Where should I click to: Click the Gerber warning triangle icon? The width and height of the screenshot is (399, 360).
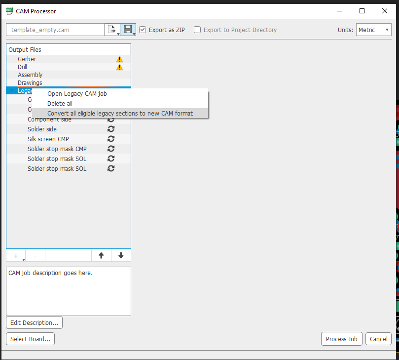click(119, 59)
